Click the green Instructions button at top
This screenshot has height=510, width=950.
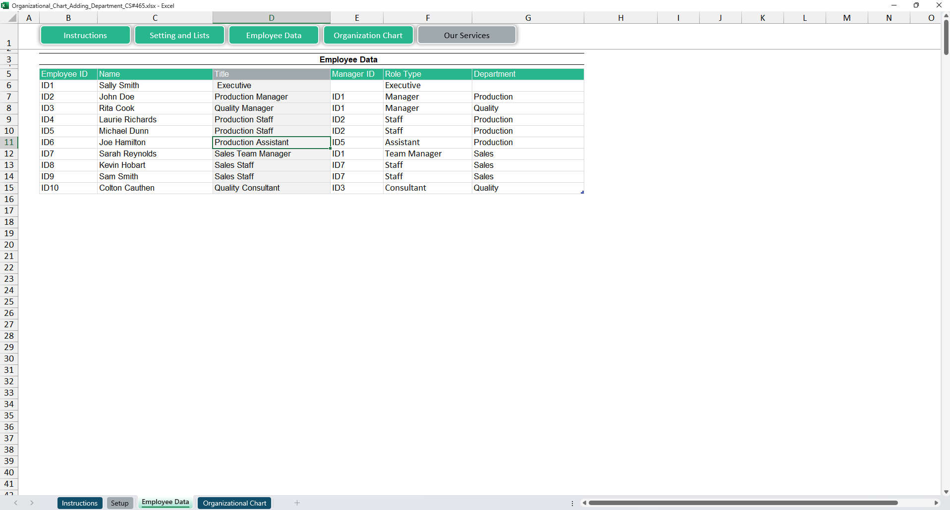click(85, 35)
